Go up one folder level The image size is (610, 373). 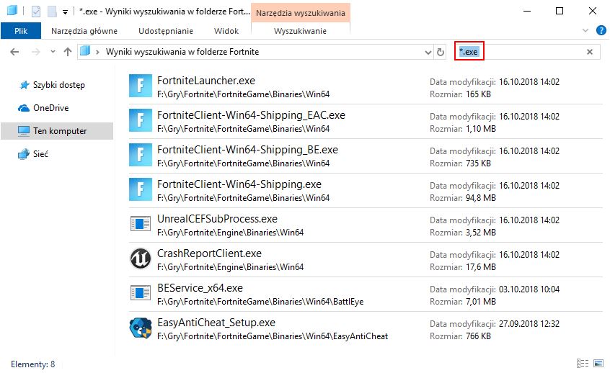coord(68,52)
